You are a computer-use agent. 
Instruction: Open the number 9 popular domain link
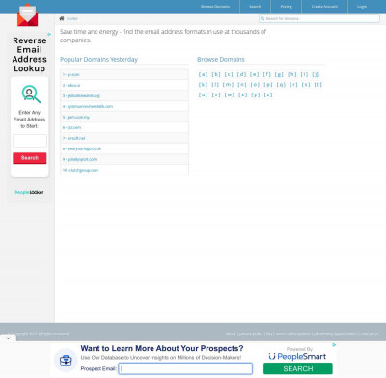(x=79, y=159)
